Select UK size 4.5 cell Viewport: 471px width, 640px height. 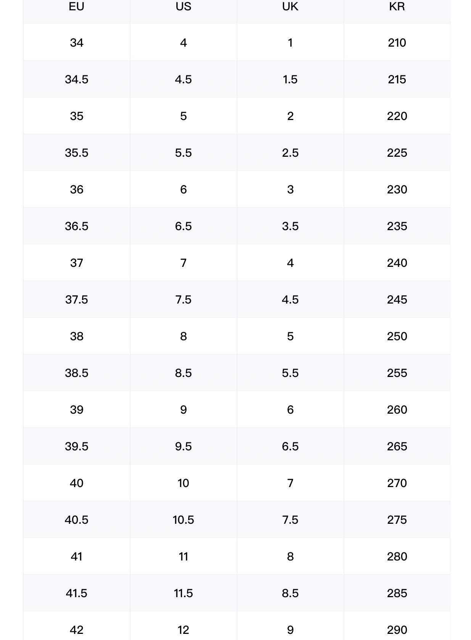click(x=290, y=299)
